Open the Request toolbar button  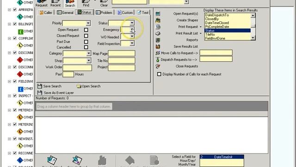[42, 3]
